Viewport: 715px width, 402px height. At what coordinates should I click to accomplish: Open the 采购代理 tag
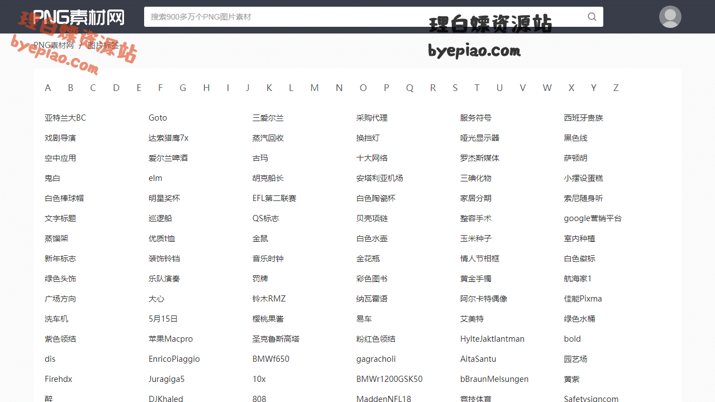tap(372, 118)
